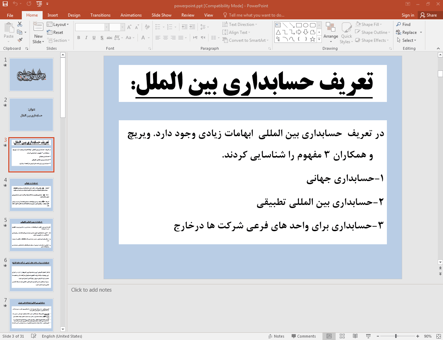Open the Layout dropdown

[58, 25]
